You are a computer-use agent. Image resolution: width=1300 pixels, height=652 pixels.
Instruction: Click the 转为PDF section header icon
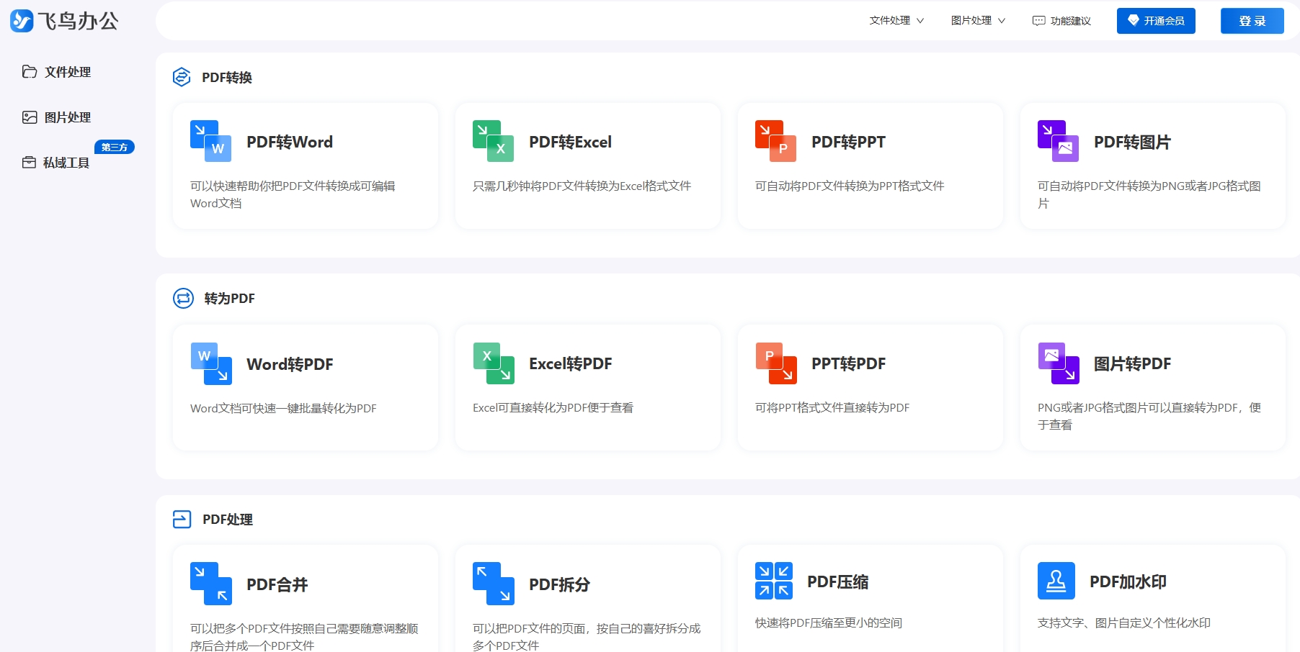(x=184, y=298)
